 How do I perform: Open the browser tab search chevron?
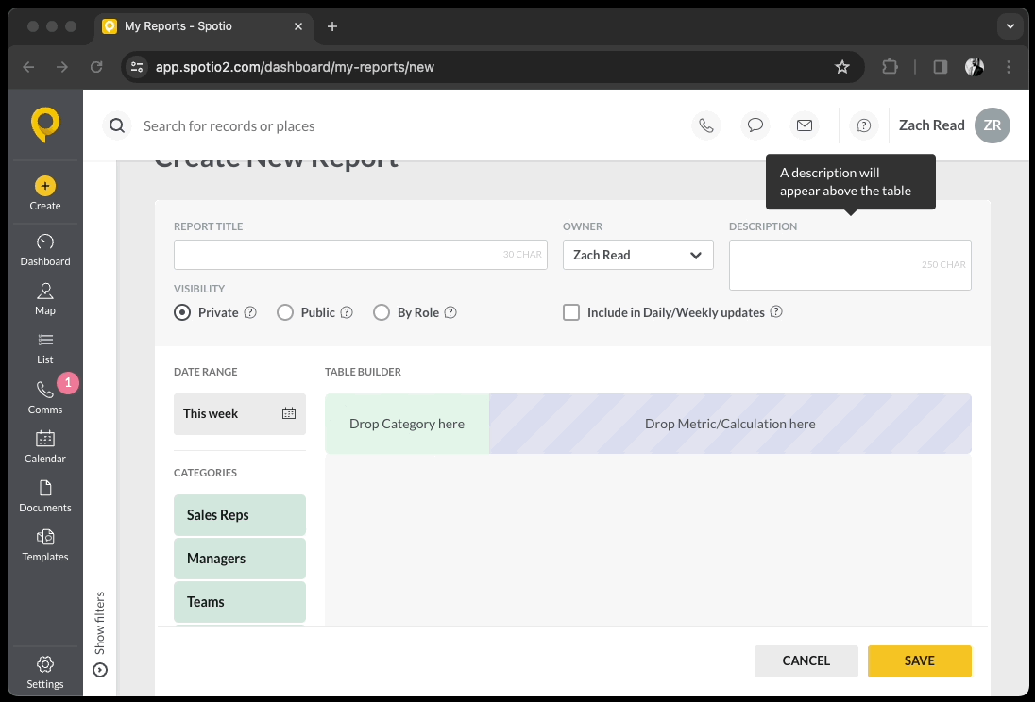pyautogui.click(x=1010, y=26)
